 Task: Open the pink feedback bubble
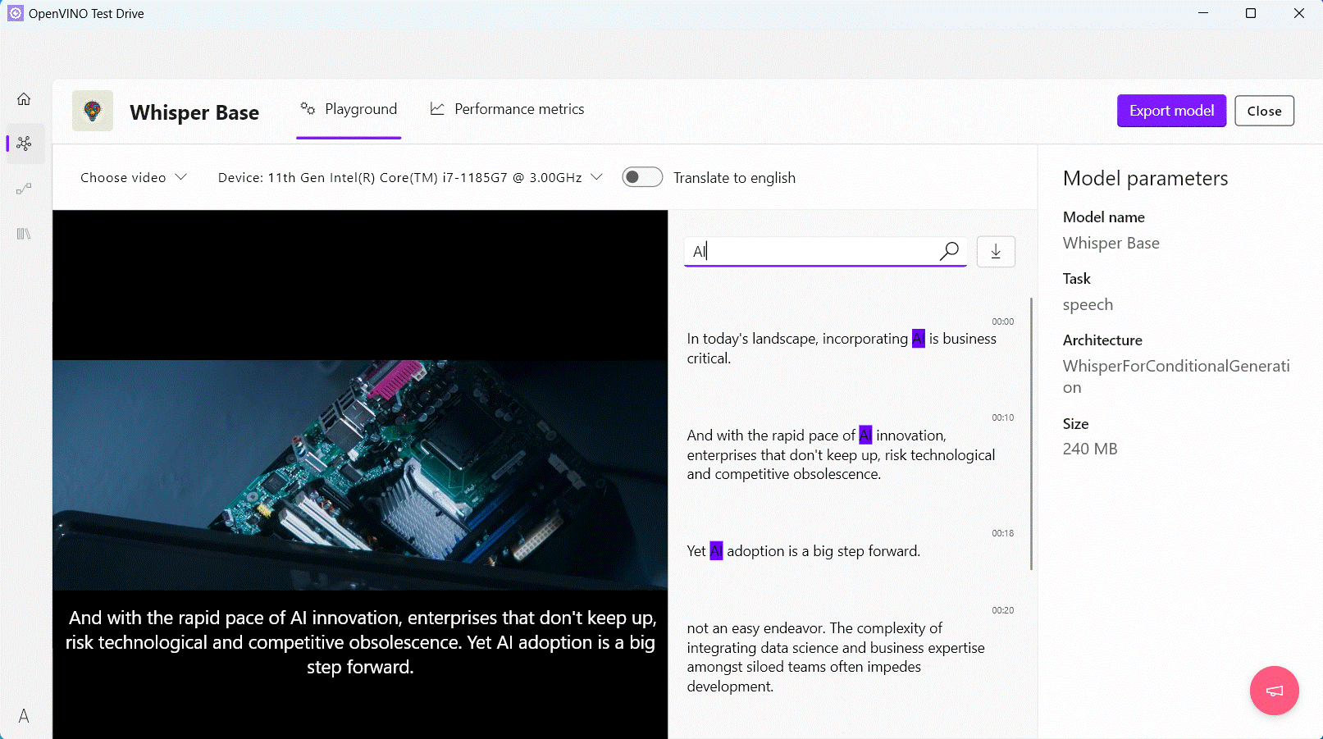click(1273, 691)
